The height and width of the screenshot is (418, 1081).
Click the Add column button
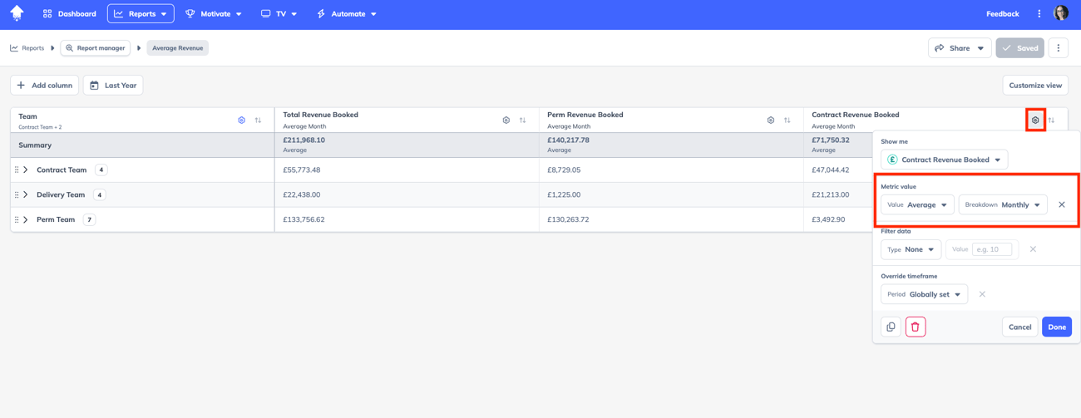(45, 86)
